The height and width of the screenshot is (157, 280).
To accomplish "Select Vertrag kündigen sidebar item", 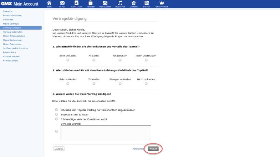I will (x=21, y=28).
